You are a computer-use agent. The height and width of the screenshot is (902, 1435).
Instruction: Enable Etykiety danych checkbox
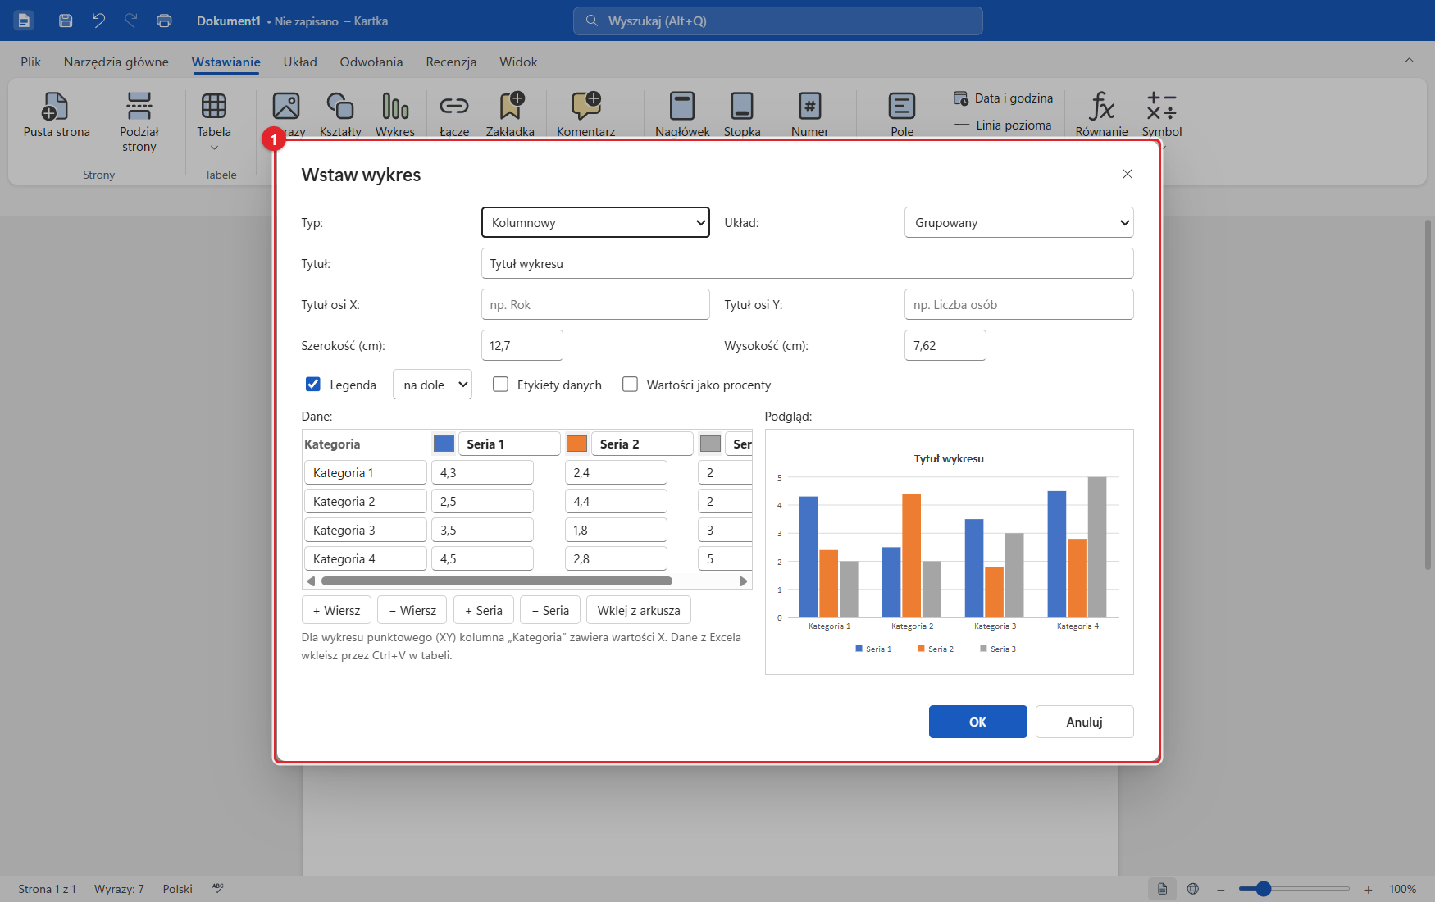[x=500, y=384]
